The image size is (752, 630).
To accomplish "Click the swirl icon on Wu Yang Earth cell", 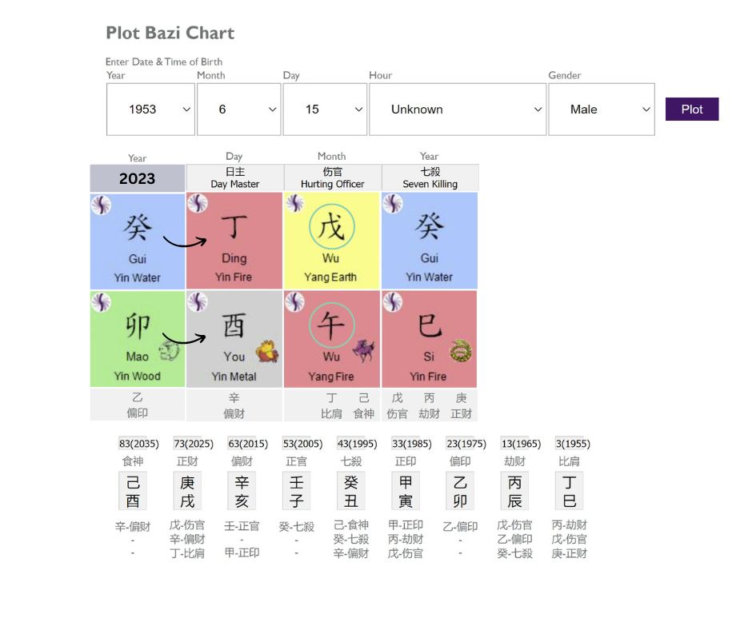I will pyautogui.click(x=294, y=203).
